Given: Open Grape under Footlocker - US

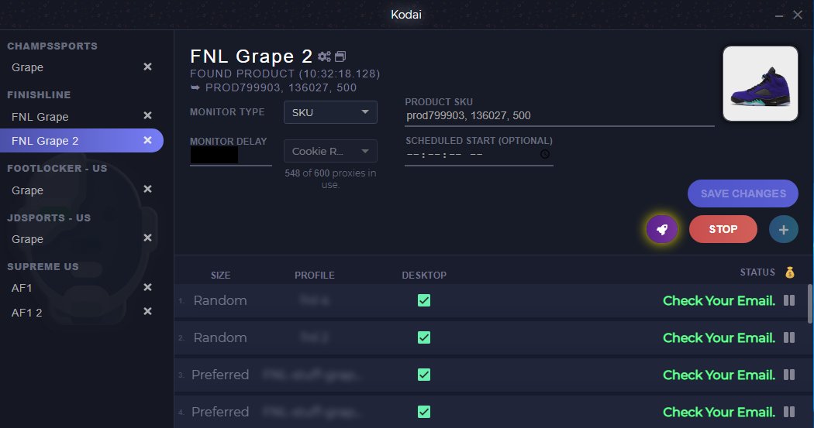Looking at the screenshot, I should pos(27,190).
